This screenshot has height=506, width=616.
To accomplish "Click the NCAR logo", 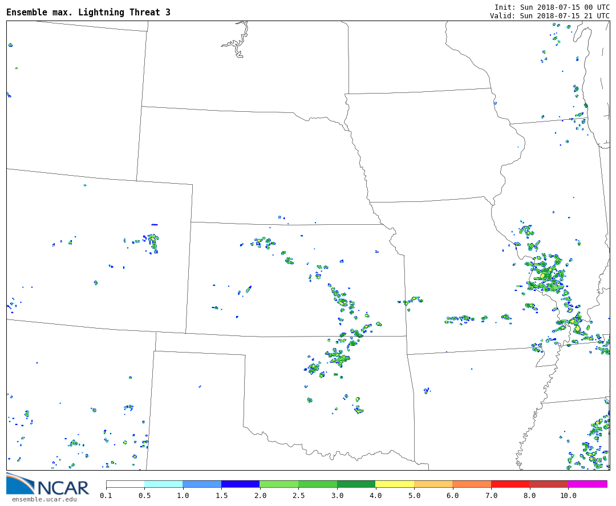I will (x=48, y=485).
